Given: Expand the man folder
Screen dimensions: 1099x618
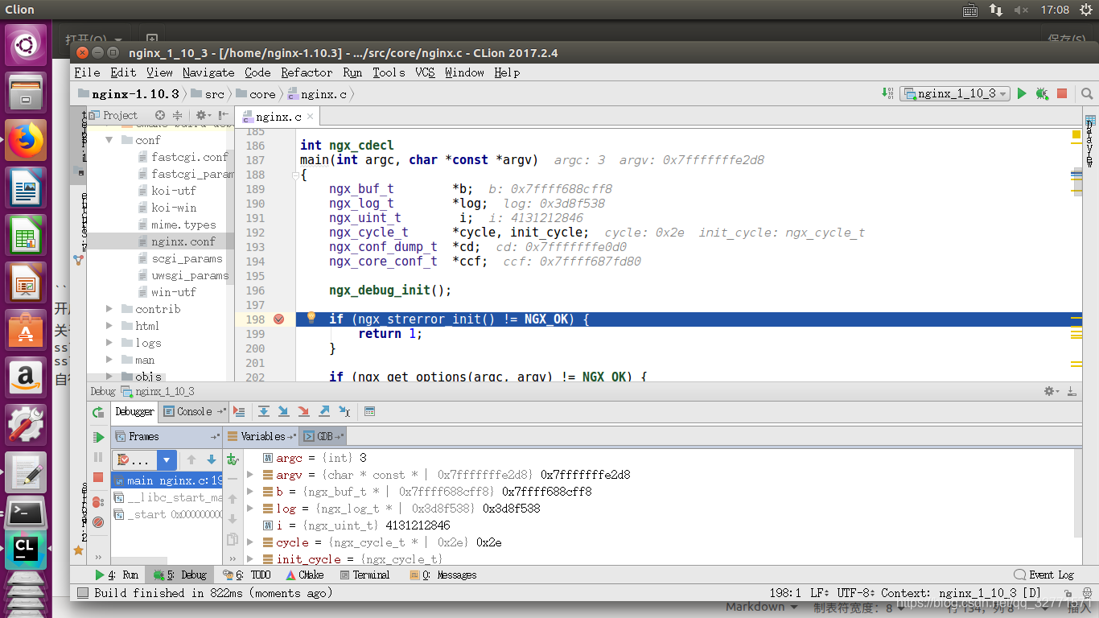Looking at the screenshot, I should pyautogui.click(x=109, y=360).
